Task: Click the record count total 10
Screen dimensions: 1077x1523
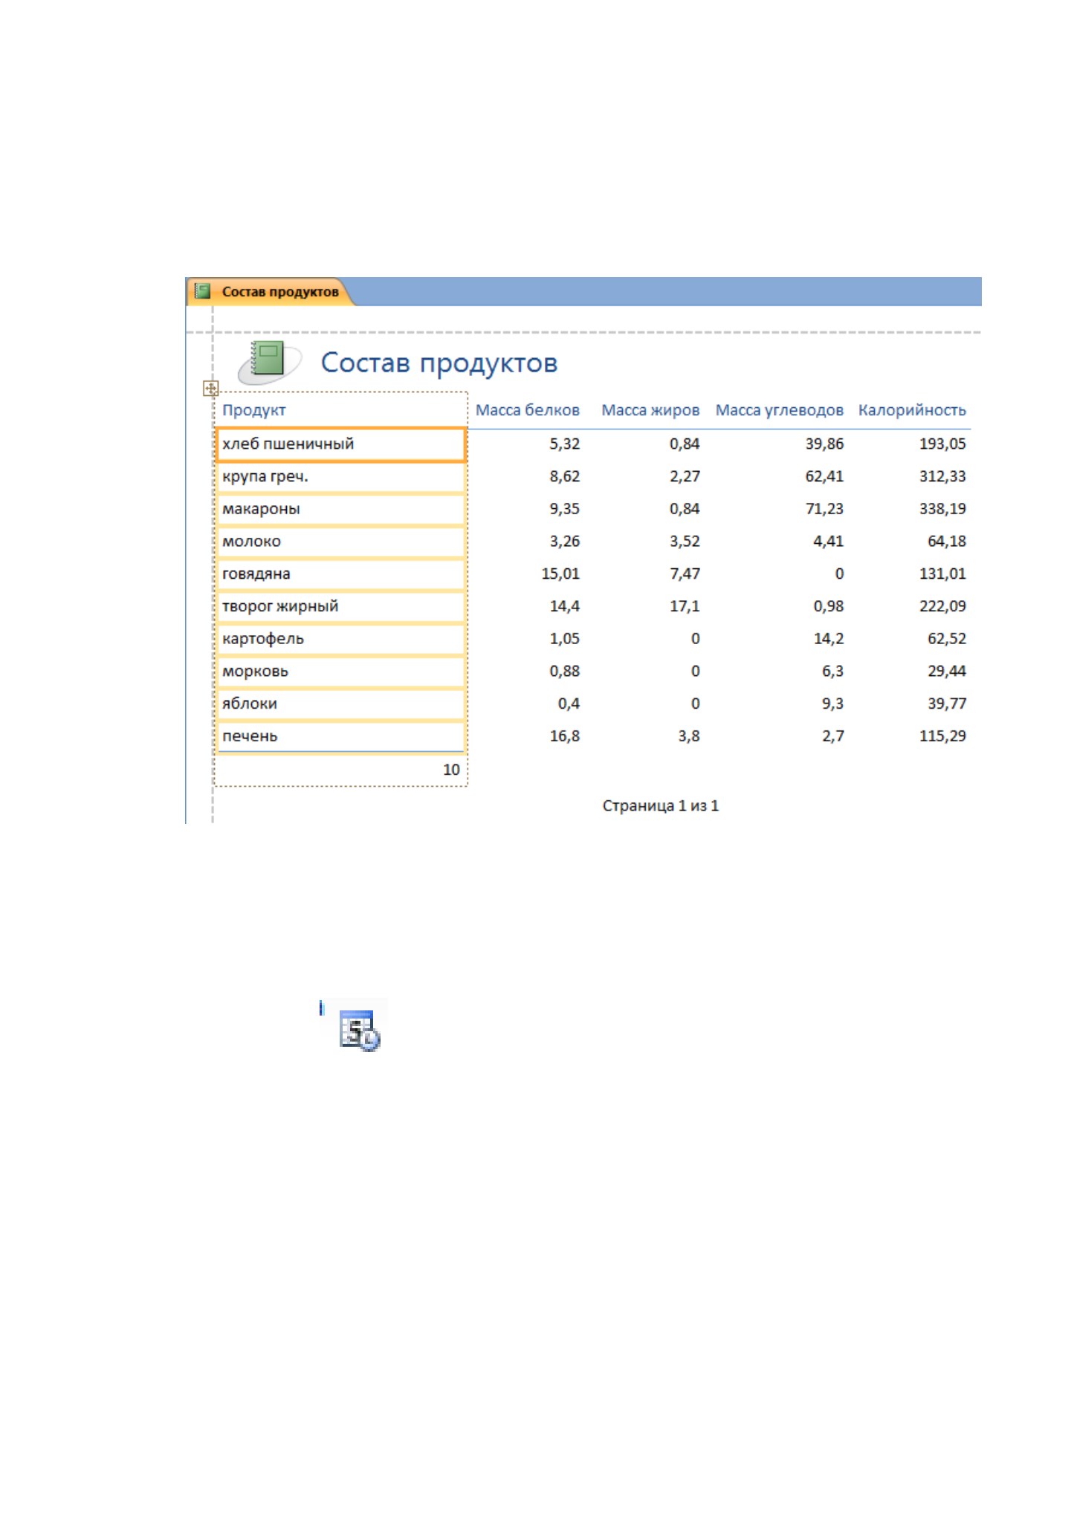Action: (x=451, y=770)
